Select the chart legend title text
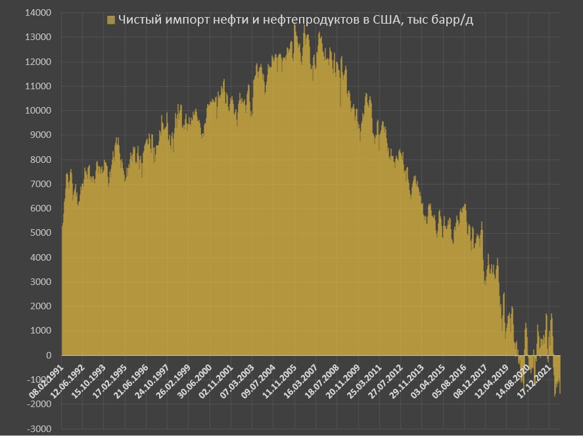Viewport: 583px width, 436px height. [x=296, y=20]
